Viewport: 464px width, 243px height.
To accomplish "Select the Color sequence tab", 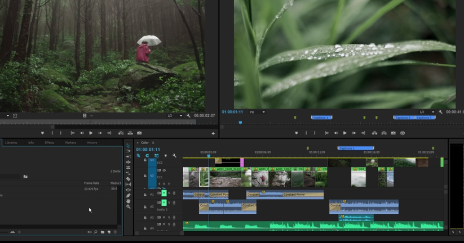I will pyautogui.click(x=145, y=143).
